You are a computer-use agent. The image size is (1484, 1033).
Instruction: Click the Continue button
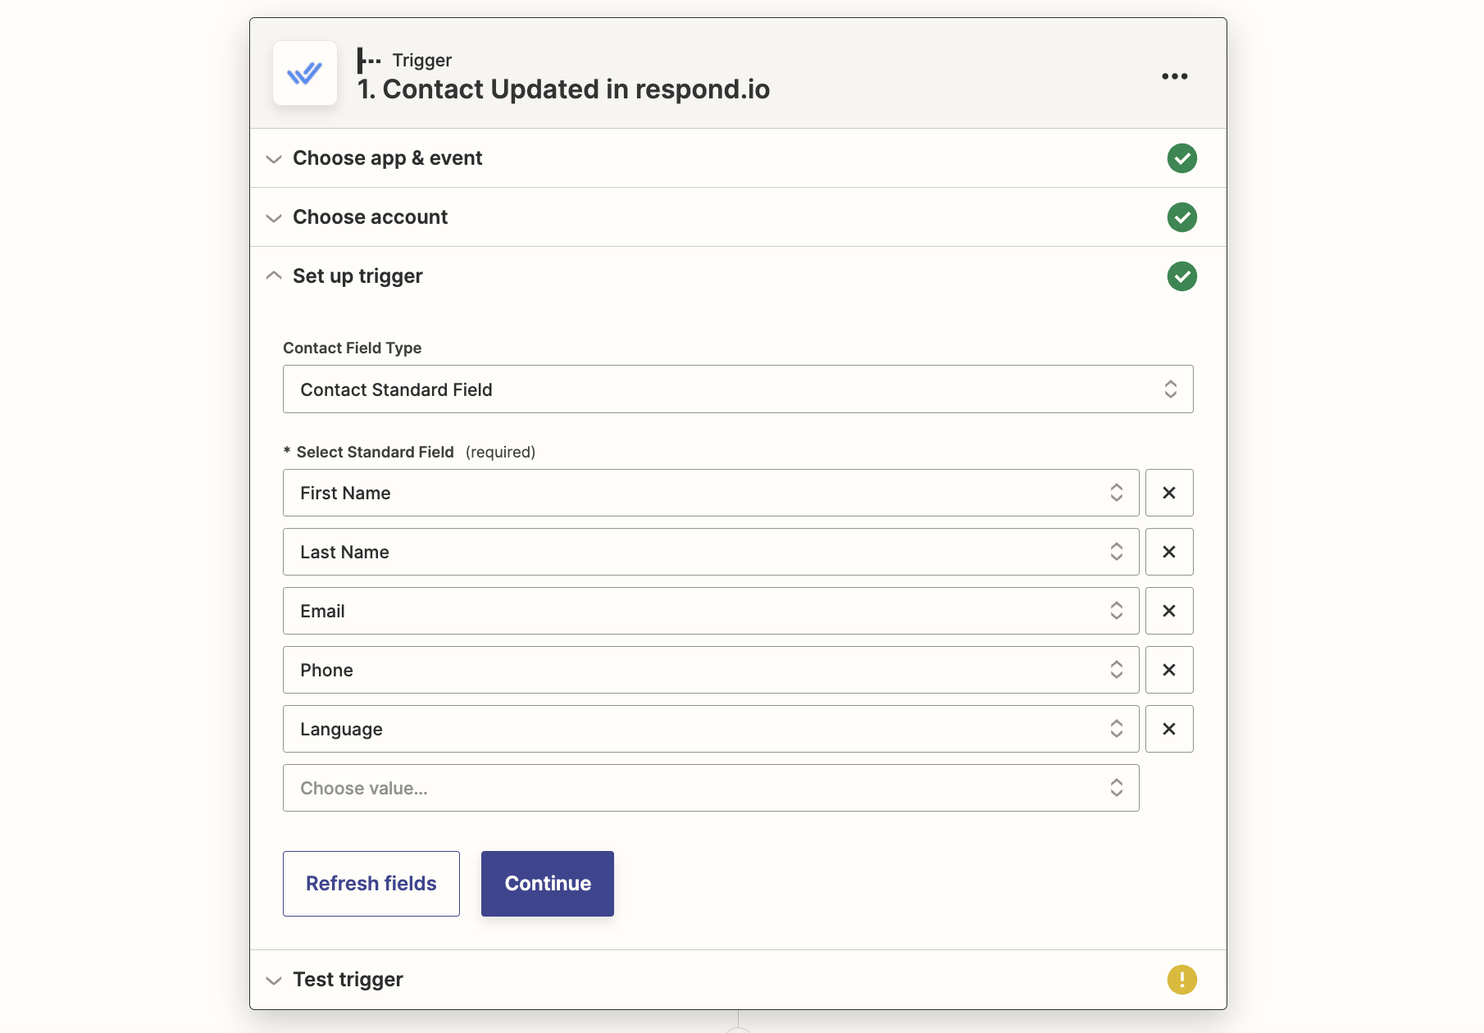(x=547, y=884)
